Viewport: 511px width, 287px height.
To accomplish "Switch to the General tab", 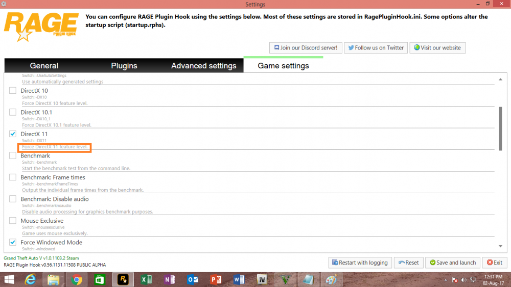I will [44, 66].
